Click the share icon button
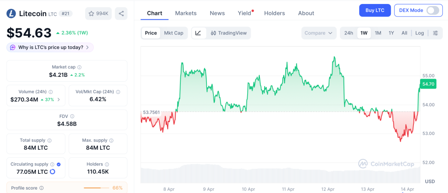Viewport: 448px width, 193px height. pos(121,14)
